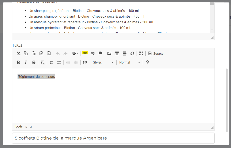Maximize the editor with the fullscreen icon
The height and width of the screenshot is (148, 231).
point(141,53)
